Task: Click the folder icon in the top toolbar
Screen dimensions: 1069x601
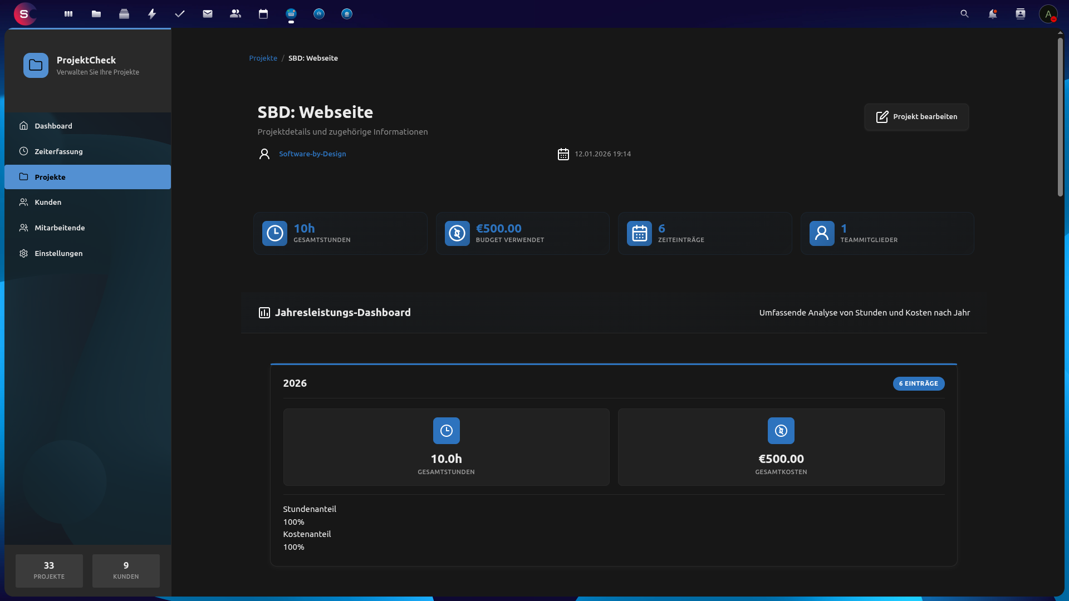Action: 96,14
